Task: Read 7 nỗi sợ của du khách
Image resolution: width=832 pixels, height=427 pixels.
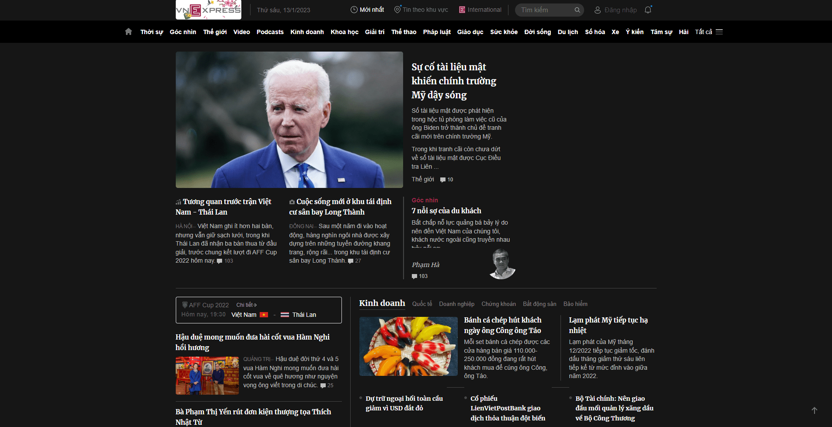Action: [x=446, y=211]
